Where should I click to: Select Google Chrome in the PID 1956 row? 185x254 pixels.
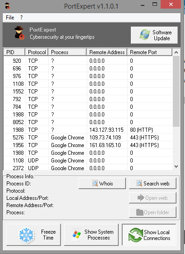[68, 145]
